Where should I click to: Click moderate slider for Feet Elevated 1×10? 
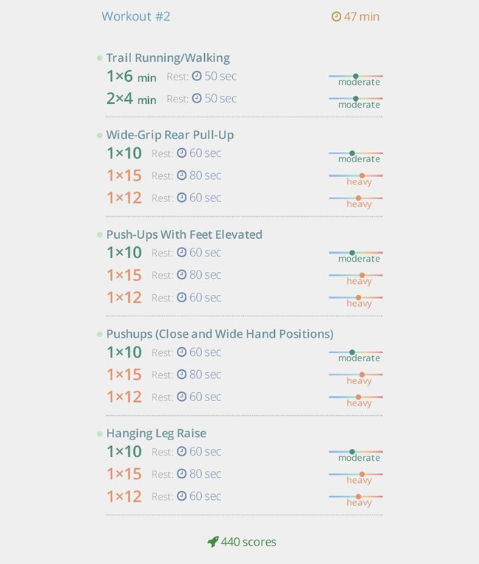click(x=356, y=256)
